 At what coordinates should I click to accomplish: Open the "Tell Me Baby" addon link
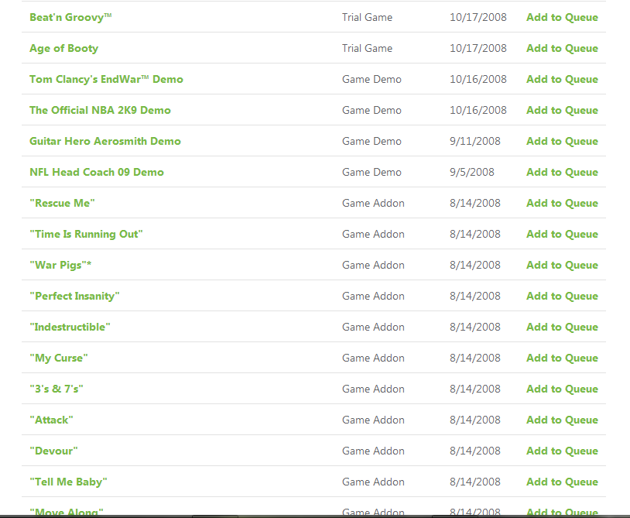68,482
